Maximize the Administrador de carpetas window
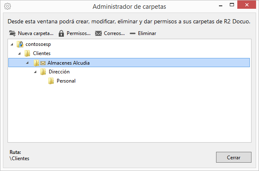The image size is (259, 171). click(232, 5)
